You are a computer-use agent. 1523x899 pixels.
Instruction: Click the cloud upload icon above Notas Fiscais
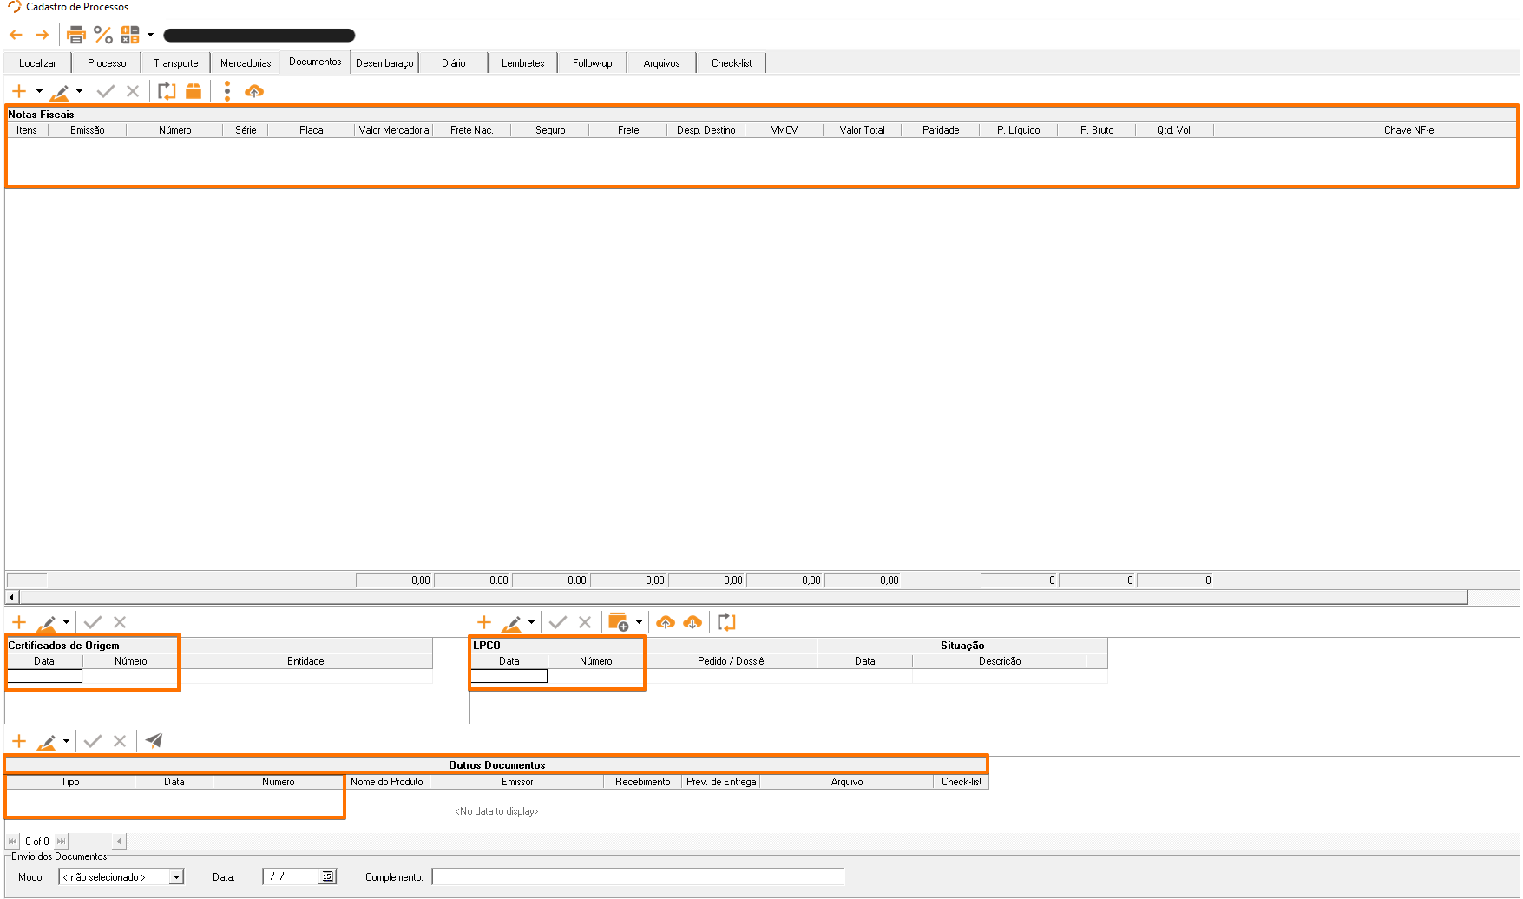point(254,91)
